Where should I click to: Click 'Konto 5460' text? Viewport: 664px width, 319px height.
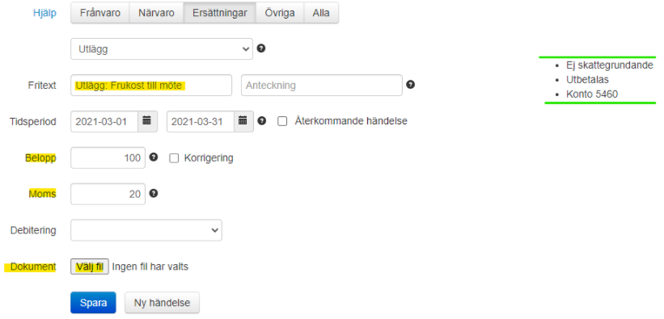pos(592,94)
